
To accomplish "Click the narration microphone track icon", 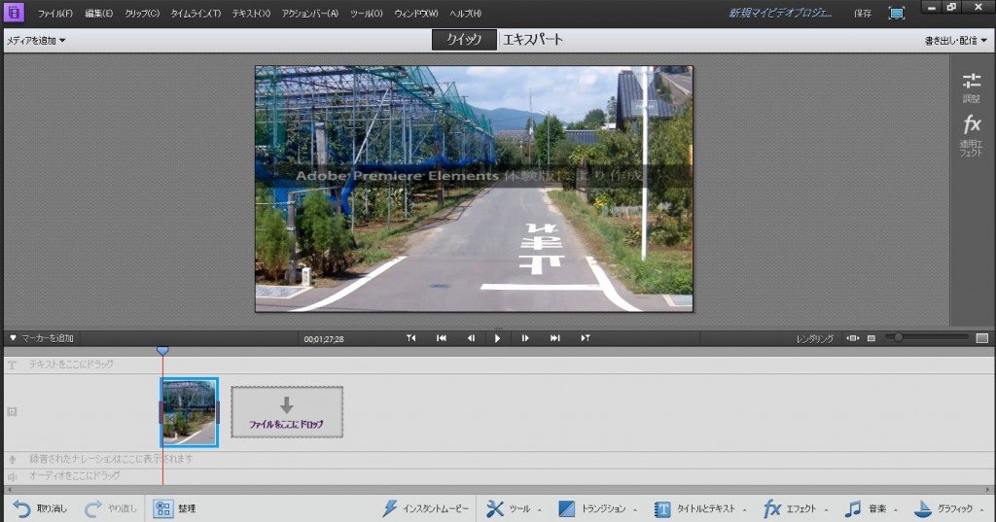I will [12, 459].
